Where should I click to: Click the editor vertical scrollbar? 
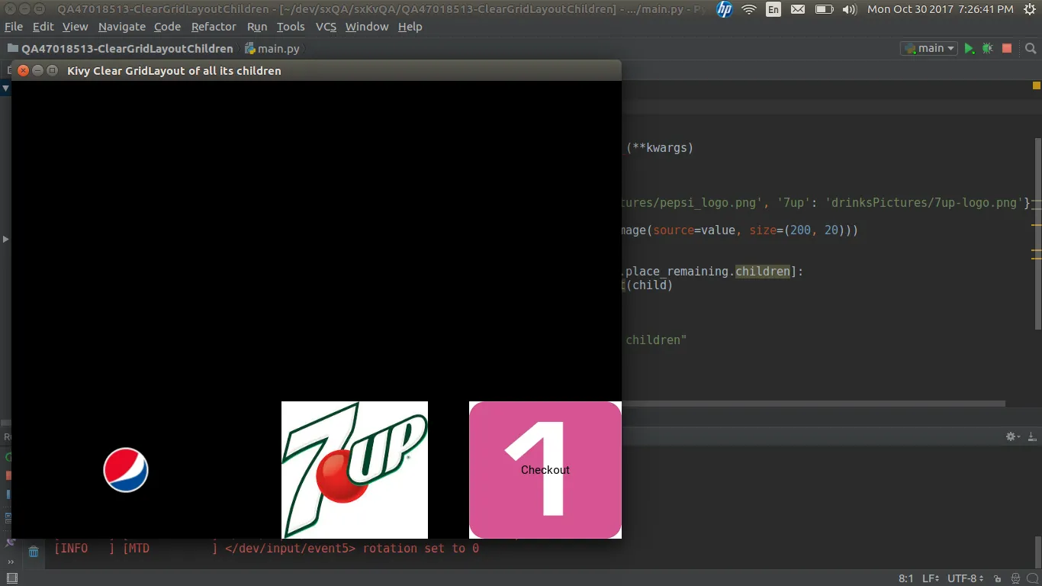pyautogui.click(x=1037, y=233)
